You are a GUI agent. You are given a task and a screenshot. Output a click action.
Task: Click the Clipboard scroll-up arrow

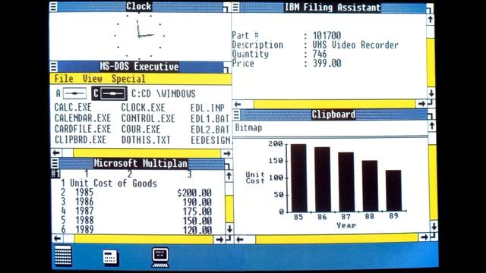click(432, 126)
